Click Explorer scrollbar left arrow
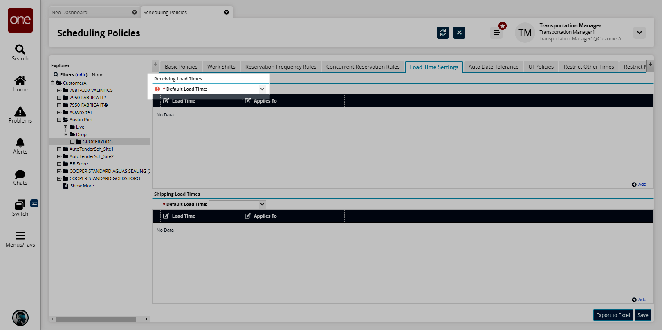662x330 pixels. tap(52, 319)
